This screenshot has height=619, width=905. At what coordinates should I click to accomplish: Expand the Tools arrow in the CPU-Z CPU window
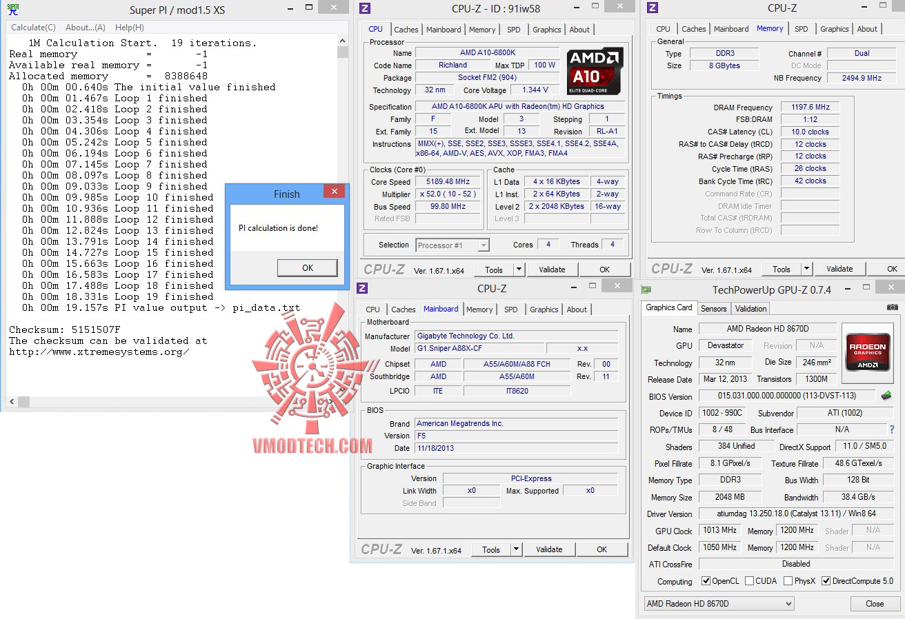519,270
